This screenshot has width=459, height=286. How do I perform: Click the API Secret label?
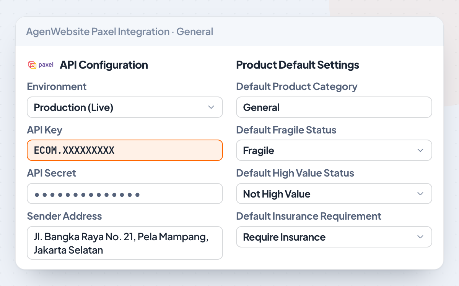click(x=51, y=173)
